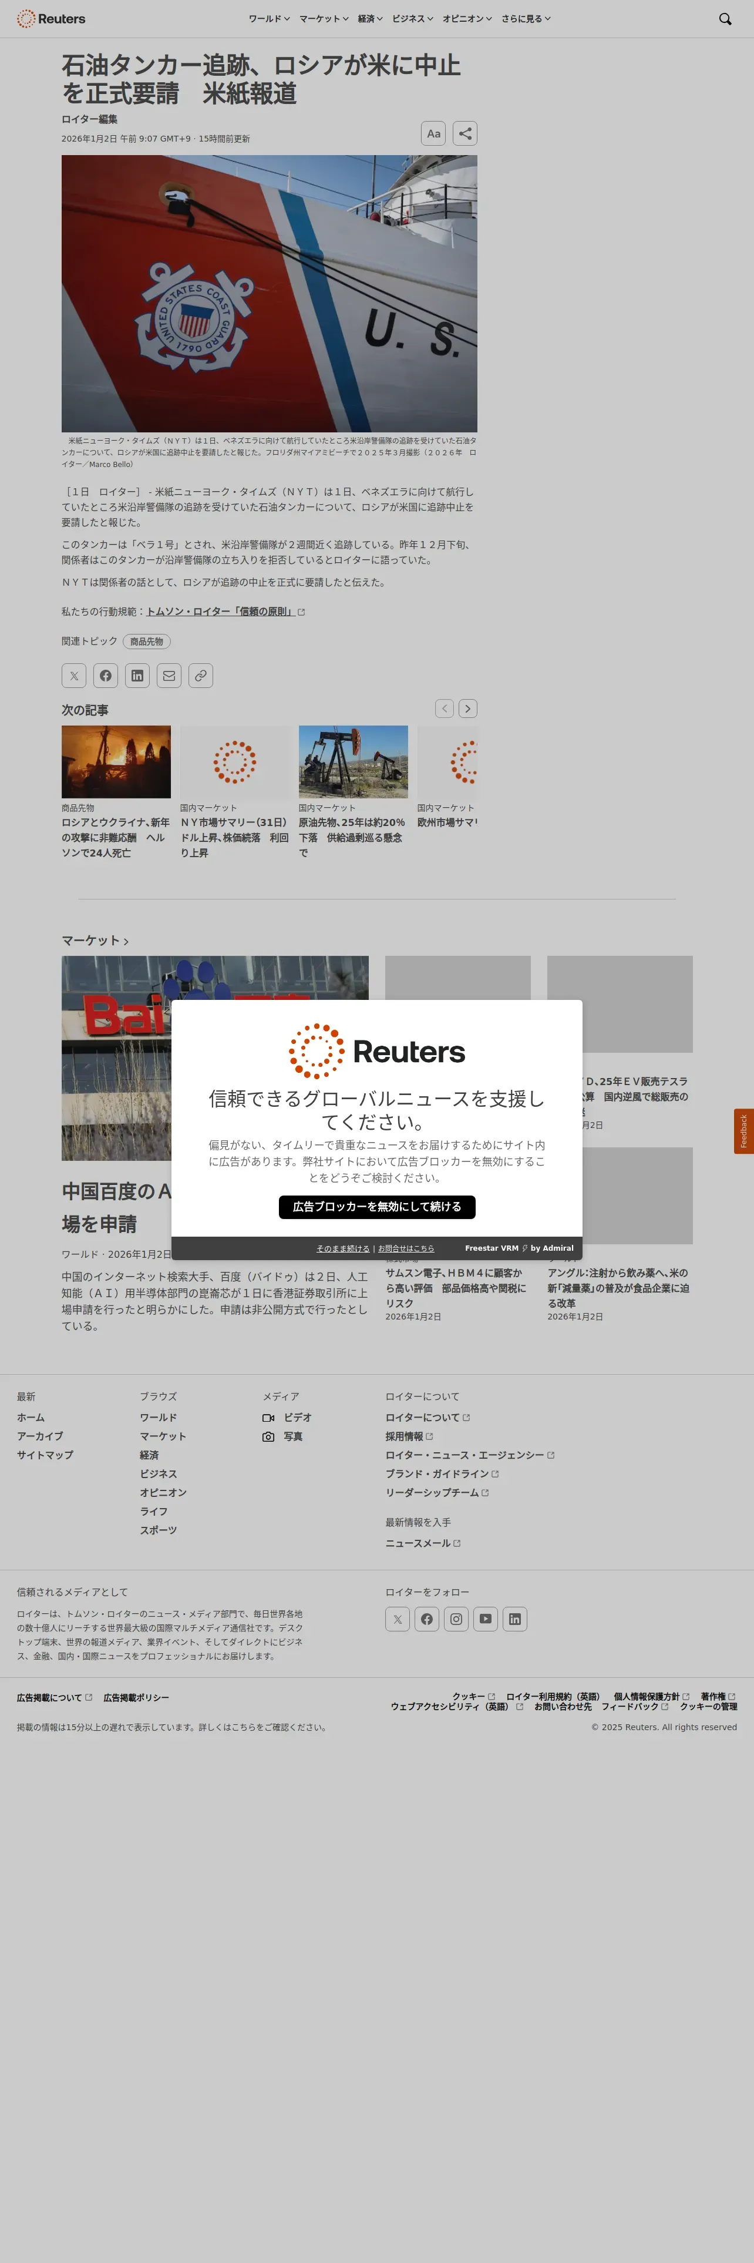The width and height of the screenshot is (754, 2263).
Task: Open サムスン電子、ＨＢＭ４ article headline
Action: coord(456,1288)
